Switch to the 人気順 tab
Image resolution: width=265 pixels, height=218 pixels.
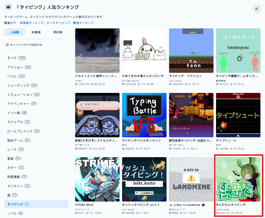coord(15,32)
